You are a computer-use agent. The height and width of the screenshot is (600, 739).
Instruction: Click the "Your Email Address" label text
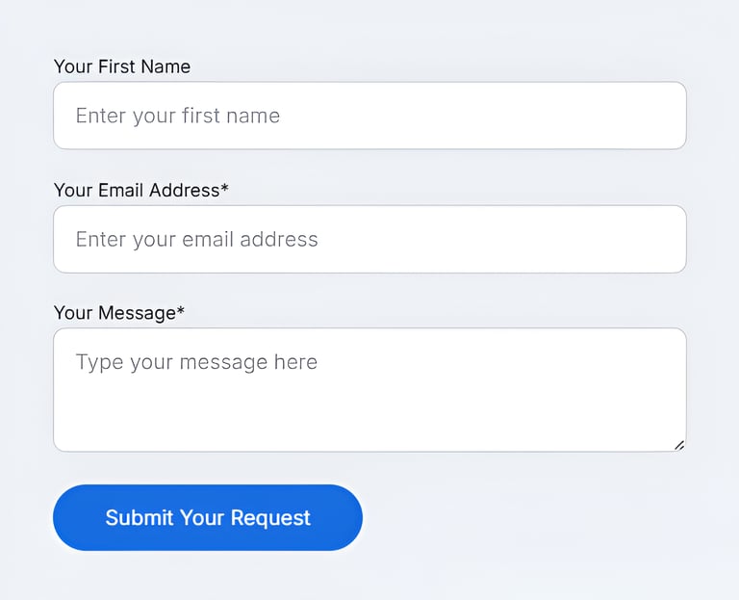137,190
